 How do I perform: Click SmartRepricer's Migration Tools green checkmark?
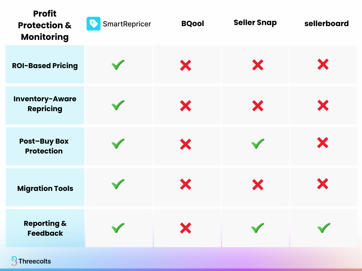(118, 184)
